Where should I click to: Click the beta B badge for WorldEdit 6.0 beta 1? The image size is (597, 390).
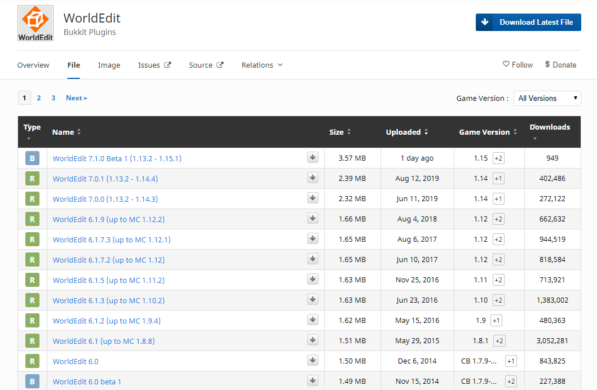[x=32, y=381]
